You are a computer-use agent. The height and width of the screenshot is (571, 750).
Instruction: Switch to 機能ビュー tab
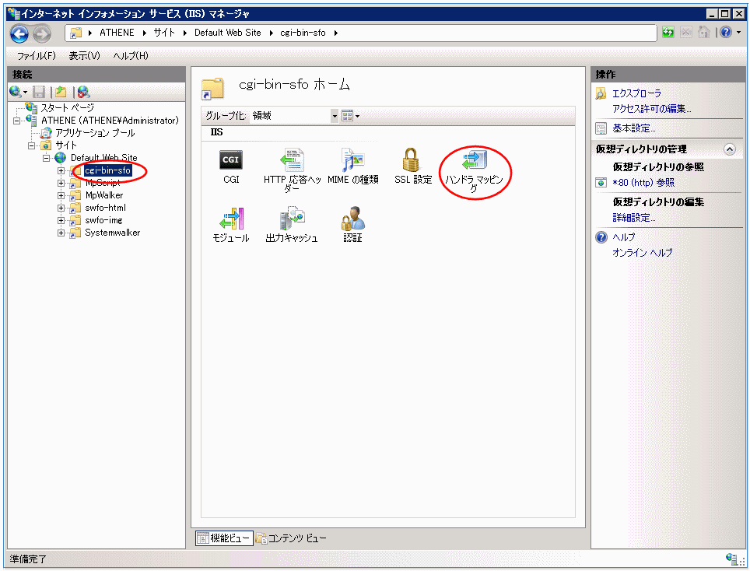click(x=224, y=538)
